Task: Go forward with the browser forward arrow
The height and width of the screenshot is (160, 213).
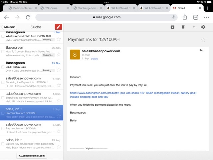Action: tap(17, 17)
